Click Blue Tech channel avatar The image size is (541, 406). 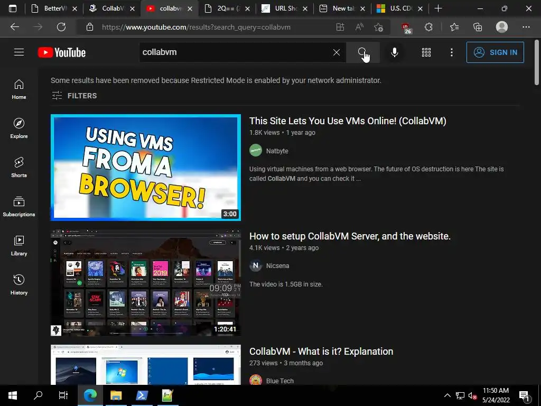[x=256, y=380]
